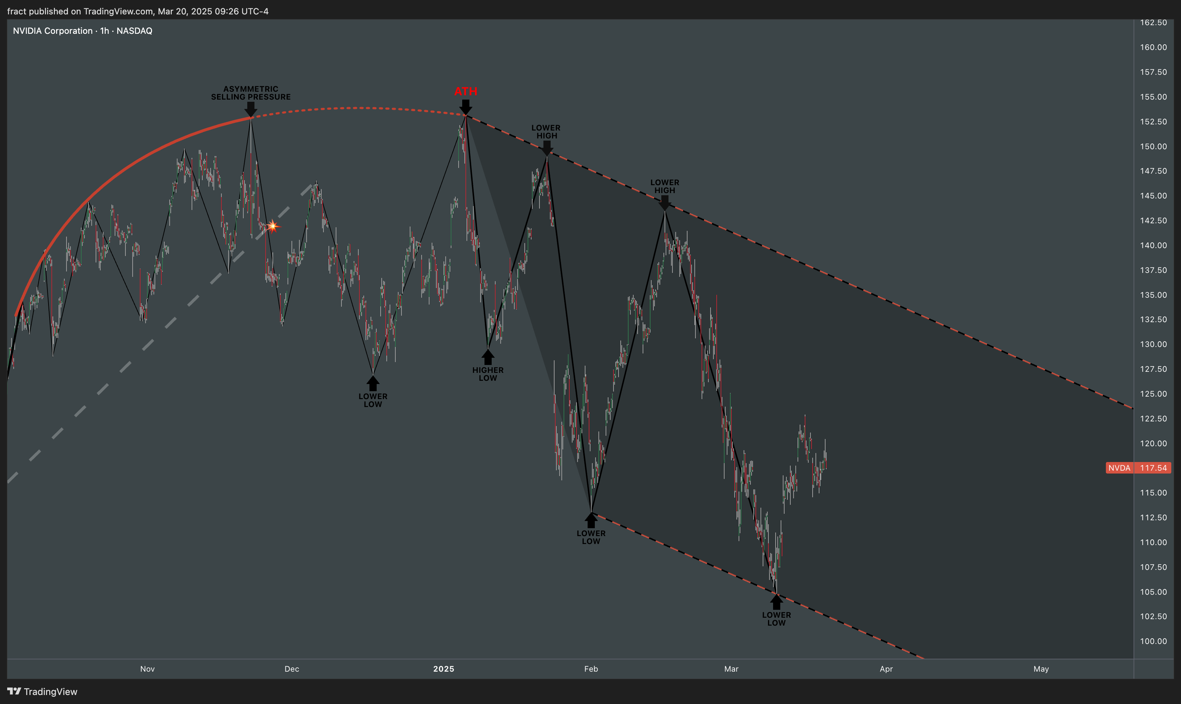Click the TradingView logo at bottom left
Image resolution: width=1181 pixels, height=704 pixels.
click(42, 691)
